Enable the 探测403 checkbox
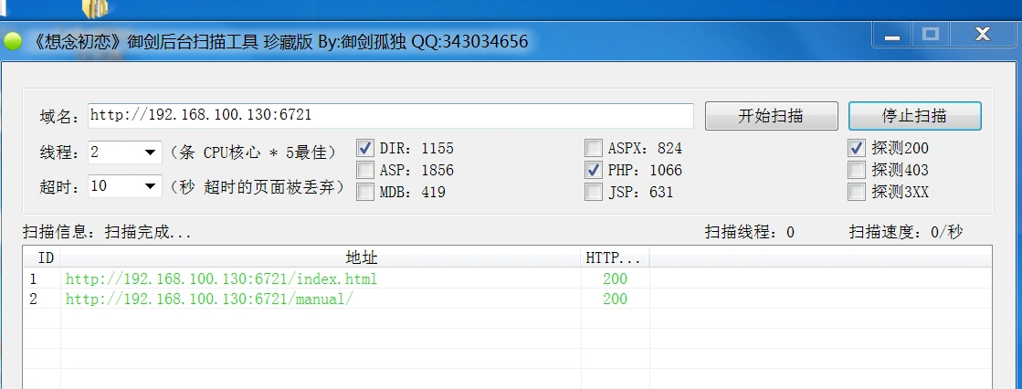Viewport: 1022px width, 389px height. tap(857, 170)
